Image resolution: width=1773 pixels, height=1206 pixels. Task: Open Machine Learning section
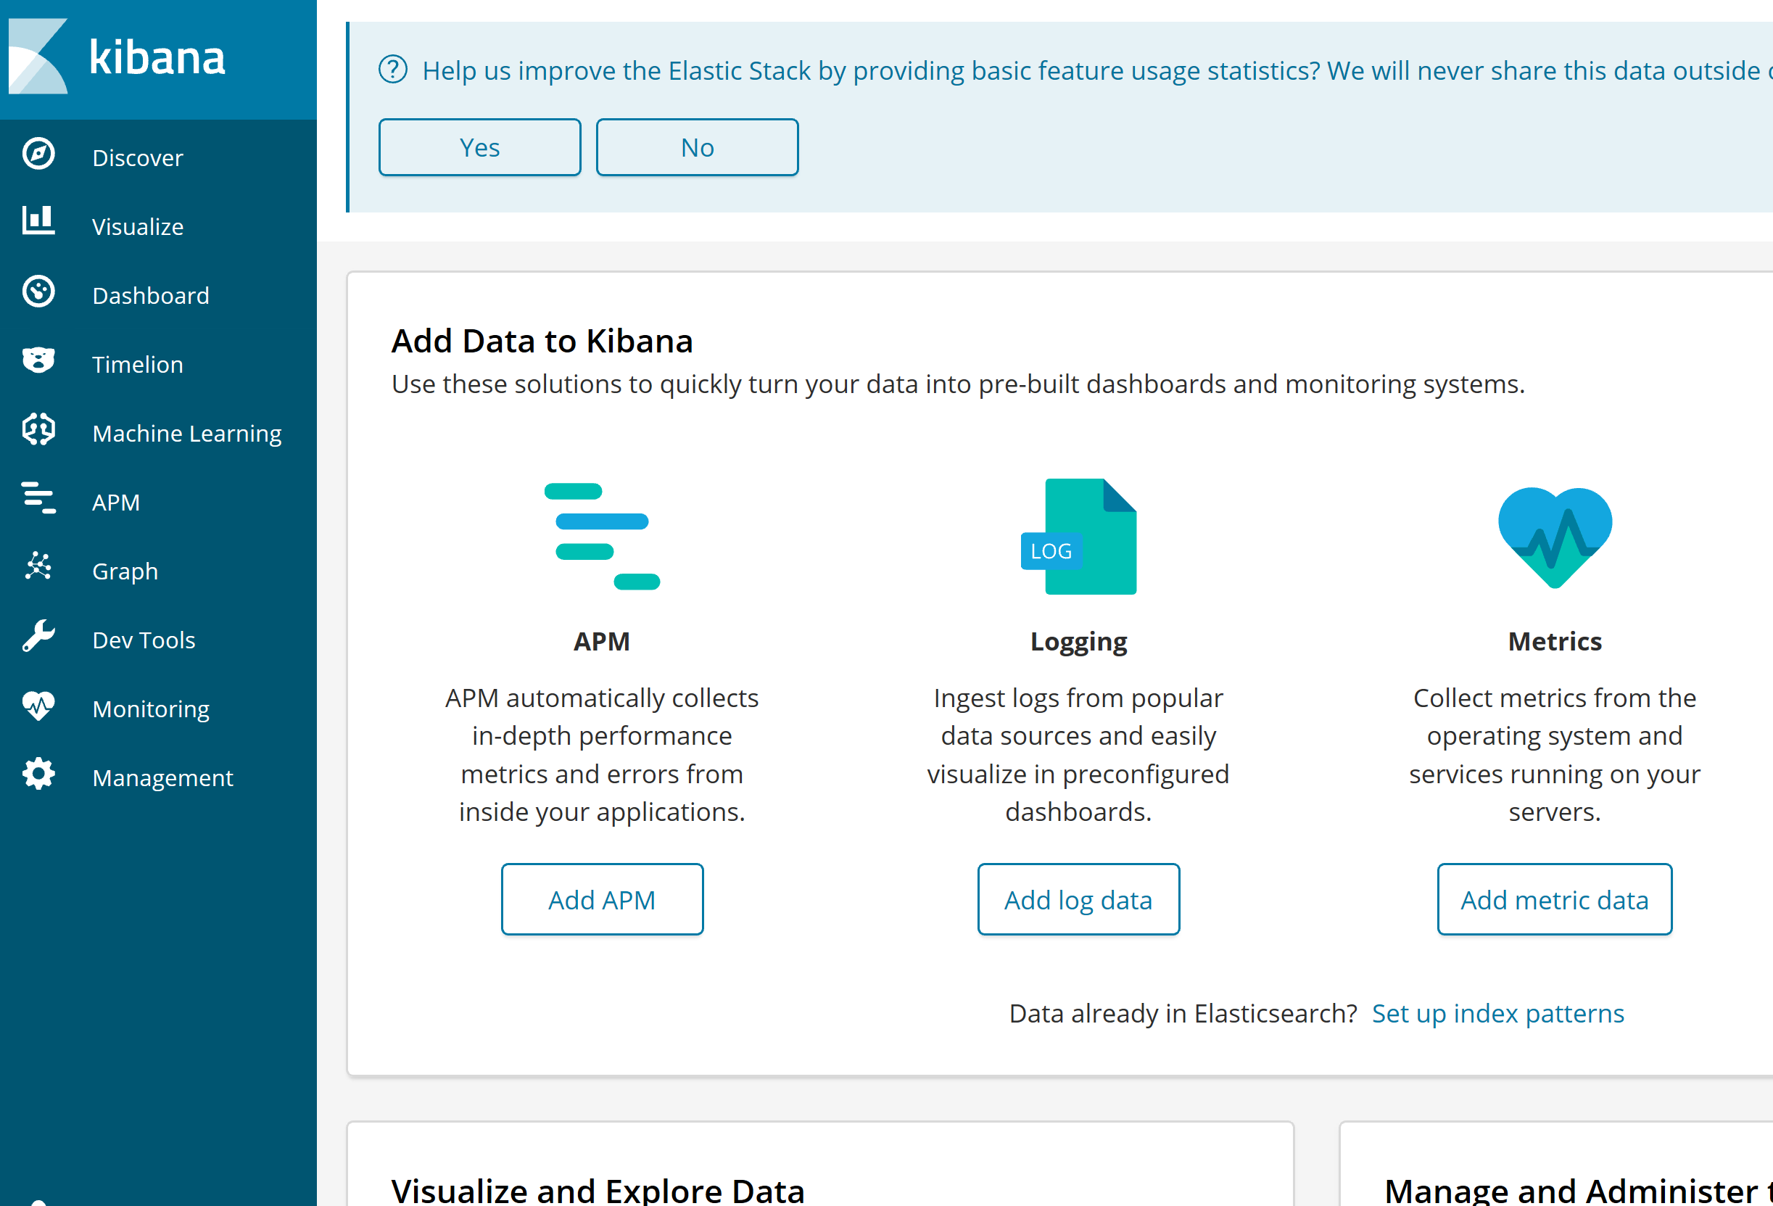tap(162, 434)
